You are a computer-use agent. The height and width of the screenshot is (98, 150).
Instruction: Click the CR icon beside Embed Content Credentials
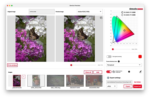tap(114, 72)
